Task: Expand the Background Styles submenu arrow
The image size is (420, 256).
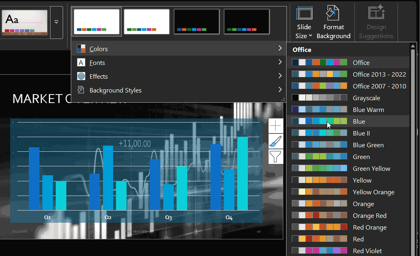Action: click(x=280, y=90)
